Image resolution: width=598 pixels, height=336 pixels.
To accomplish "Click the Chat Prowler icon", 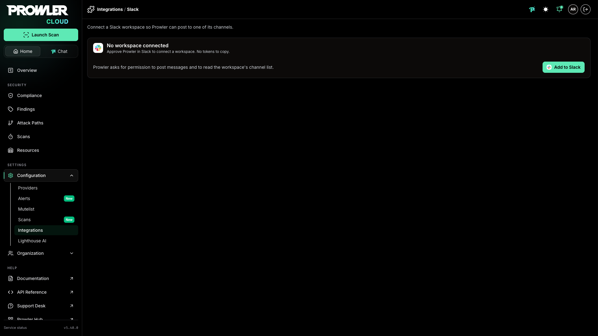I will click(53, 51).
